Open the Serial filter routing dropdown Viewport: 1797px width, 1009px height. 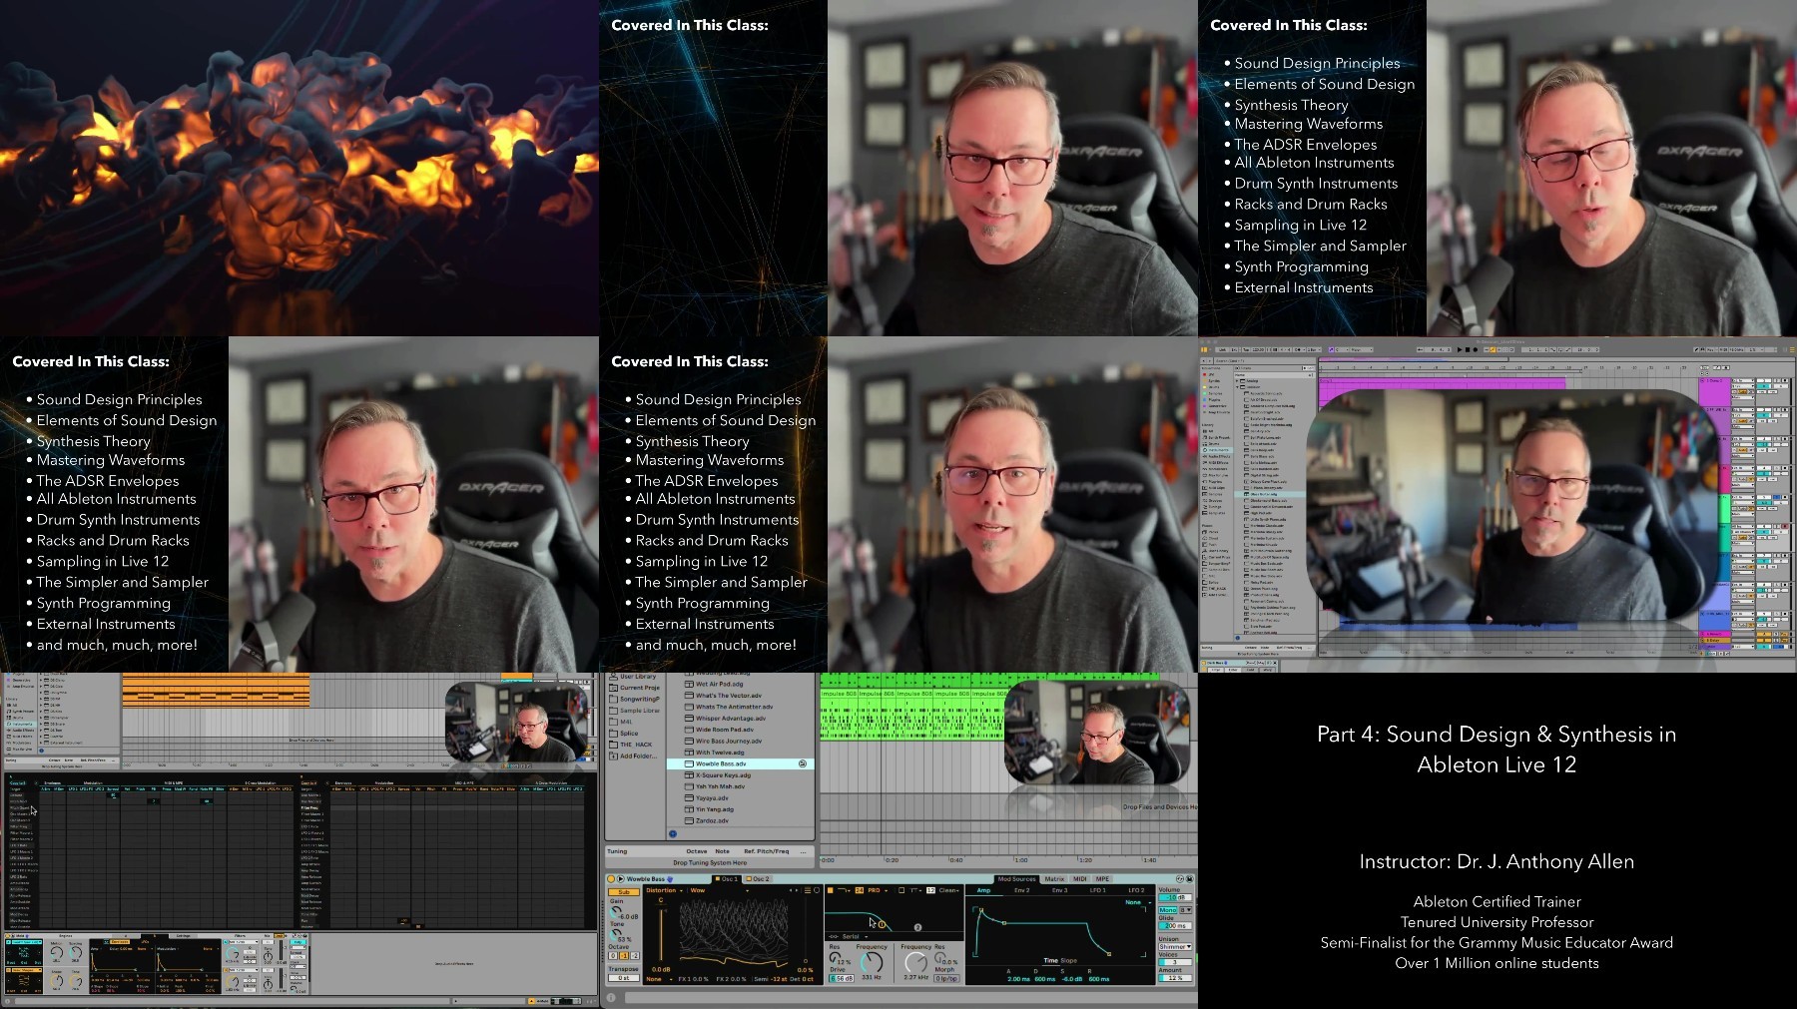click(849, 936)
